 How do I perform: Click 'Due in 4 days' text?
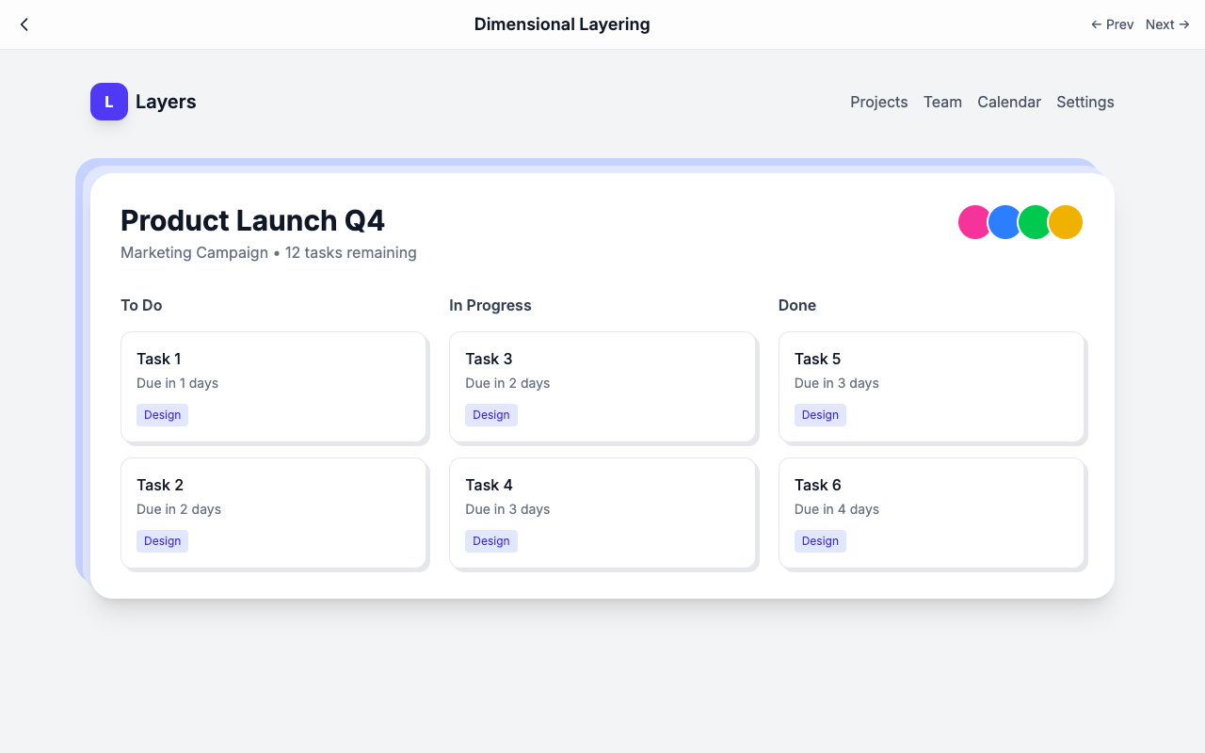click(x=837, y=509)
